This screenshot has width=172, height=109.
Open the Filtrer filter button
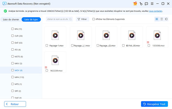[x=82, y=19]
